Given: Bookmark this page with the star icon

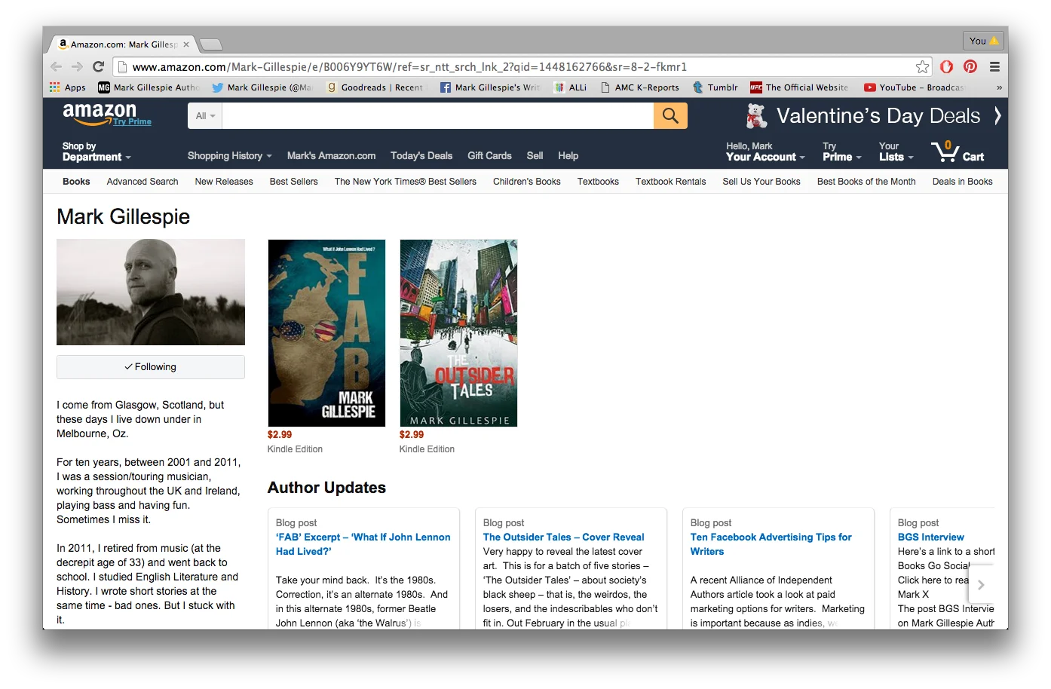Looking at the screenshot, I should coord(921,66).
